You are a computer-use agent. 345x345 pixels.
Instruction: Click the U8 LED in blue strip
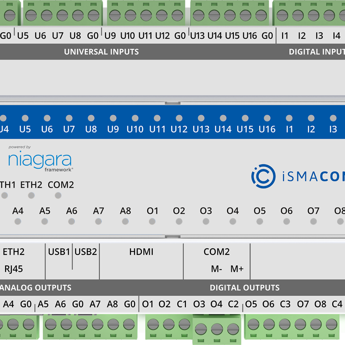click(91, 118)
